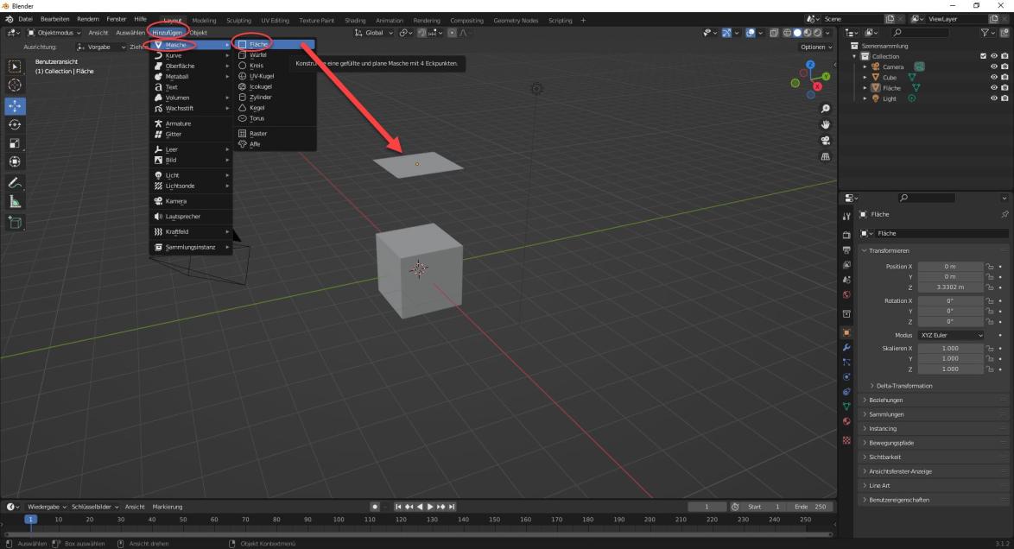1014x549 pixels.
Task: Switch to the Sculpting workspace tab
Action: click(238, 20)
